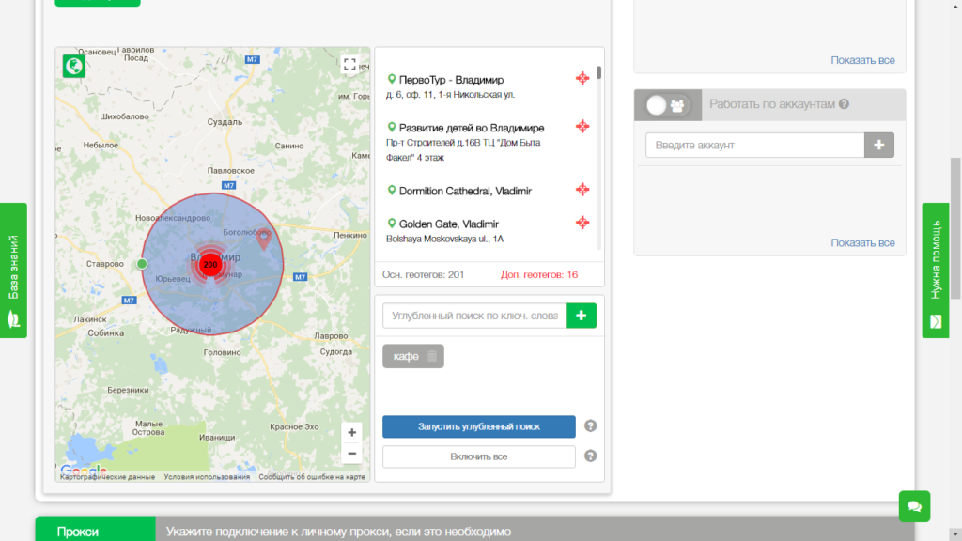This screenshot has width=962, height=541.
Task: Click the Включить все button
Action: point(478,456)
